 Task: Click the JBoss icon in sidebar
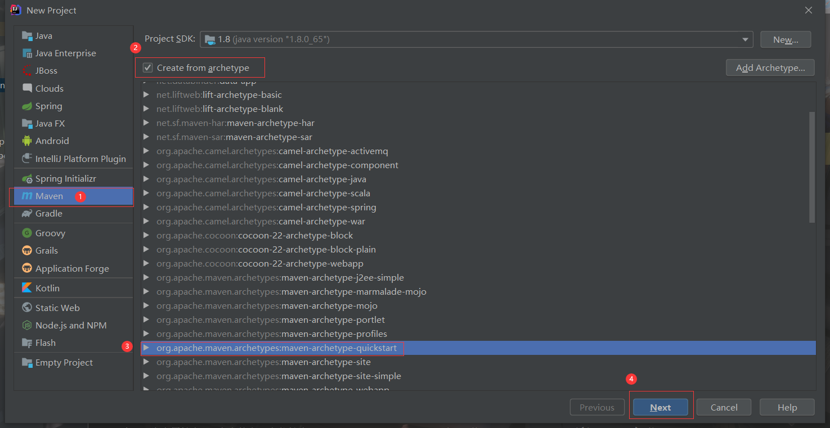(27, 70)
